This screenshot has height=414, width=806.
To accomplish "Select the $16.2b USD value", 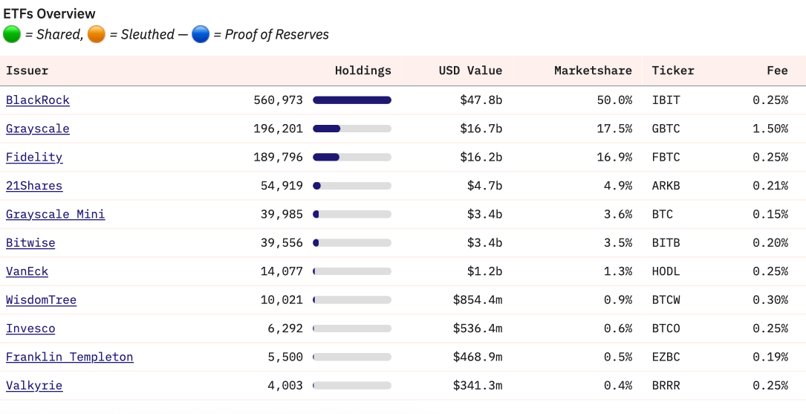I will click(481, 158).
